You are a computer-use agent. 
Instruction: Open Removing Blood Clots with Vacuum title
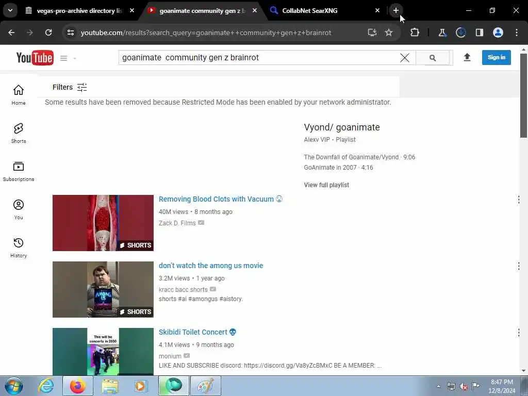[221, 199]
